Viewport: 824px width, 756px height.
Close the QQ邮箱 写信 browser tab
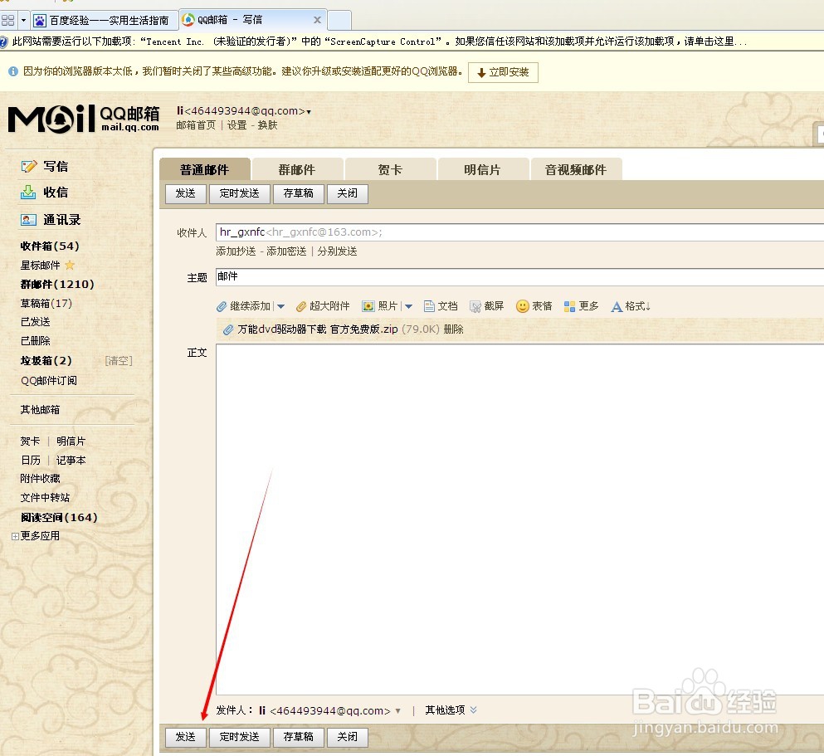pyautogui.click(x=317, y=20)
